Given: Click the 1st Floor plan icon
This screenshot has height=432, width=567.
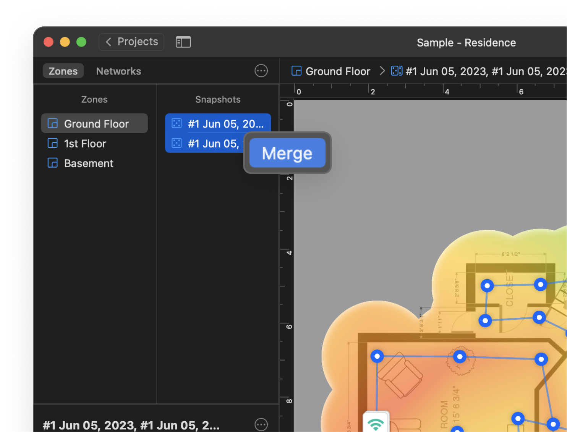Looking at the screenshot, I should tap(52, 143).
